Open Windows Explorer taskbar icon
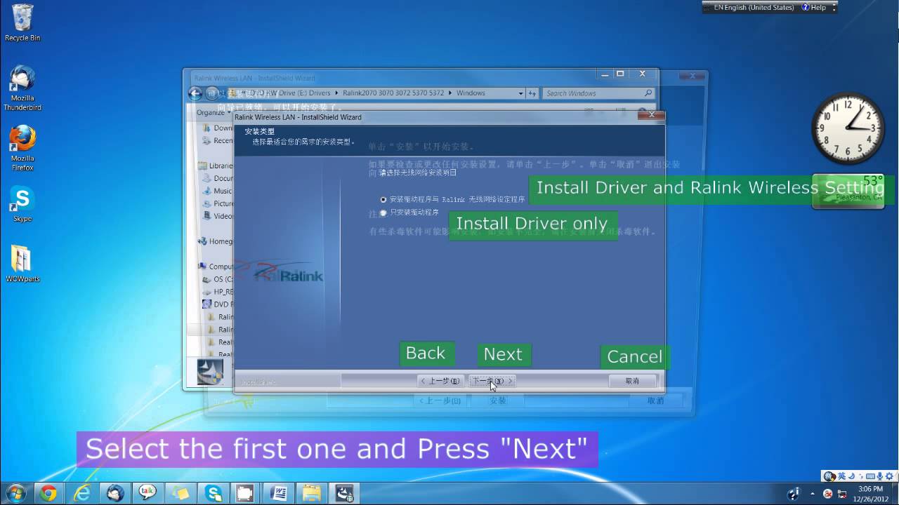 311,494
